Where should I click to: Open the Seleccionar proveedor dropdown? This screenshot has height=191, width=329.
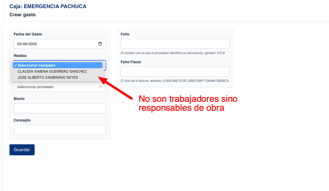coord(60,87)
